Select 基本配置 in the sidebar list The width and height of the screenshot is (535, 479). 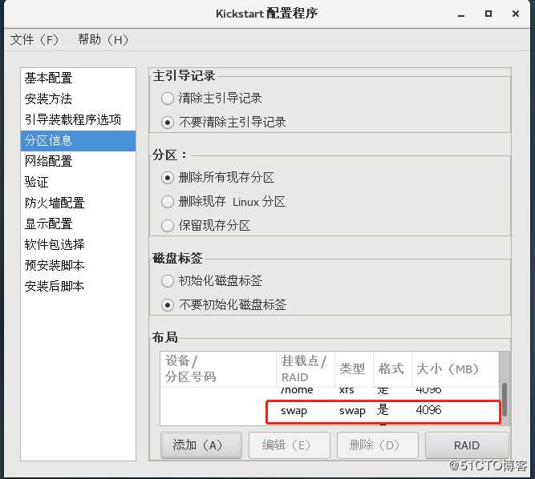[x=78, y=78]
